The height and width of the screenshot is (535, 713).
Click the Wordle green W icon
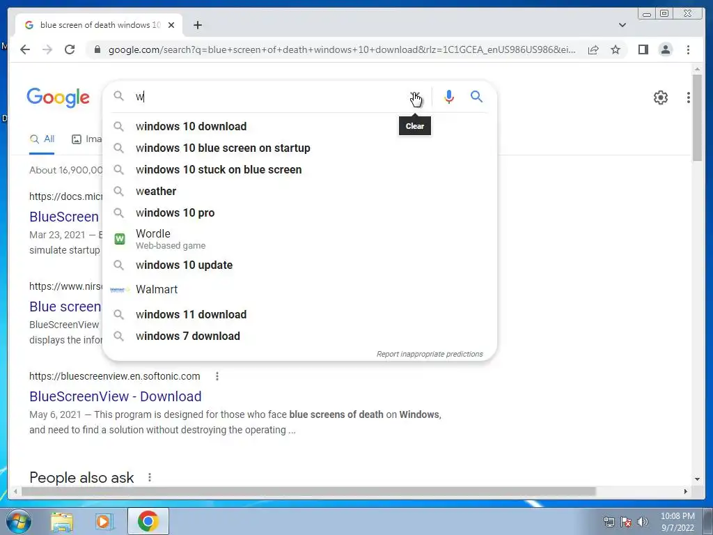[x=120, y=239]
